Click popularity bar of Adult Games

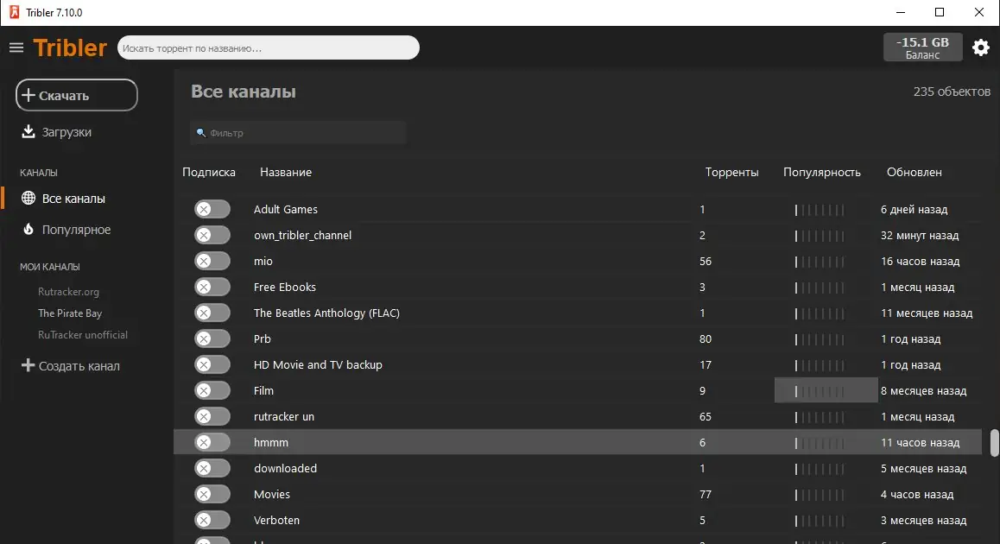820,209
